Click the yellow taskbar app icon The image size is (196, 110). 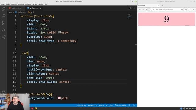tap(36, 108)
